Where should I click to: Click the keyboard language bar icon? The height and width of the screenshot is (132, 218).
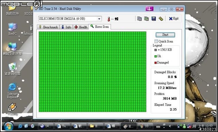click(158, 127)
